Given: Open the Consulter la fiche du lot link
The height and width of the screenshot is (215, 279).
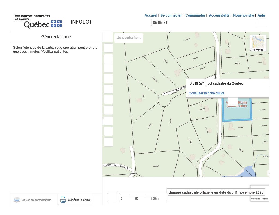Looking at the screenshot, I should pyautogui.click(x=206, y=93).
